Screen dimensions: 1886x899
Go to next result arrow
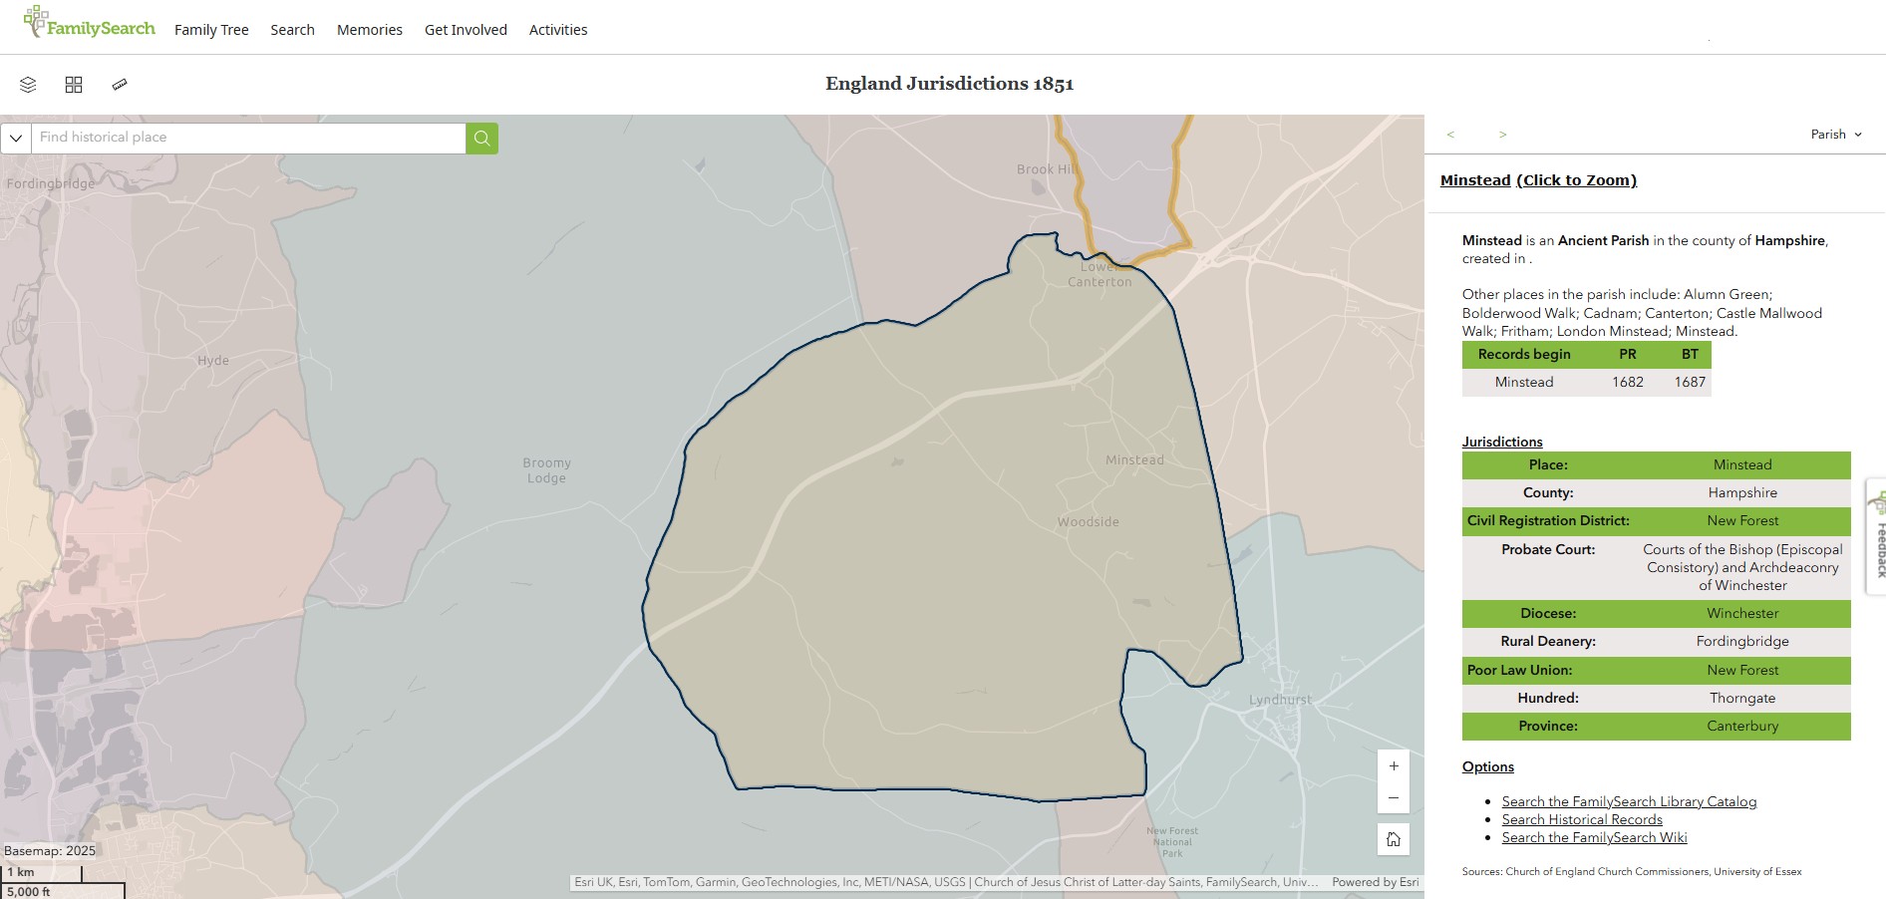pyautogui.click(x=1502, y=135)
